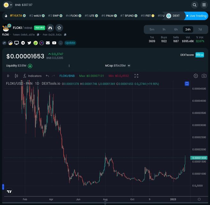Image resolution: width=210 pixels, height=205 pixels.
Task: Select the 24h timeframe tab
Action: click(188, 29)
